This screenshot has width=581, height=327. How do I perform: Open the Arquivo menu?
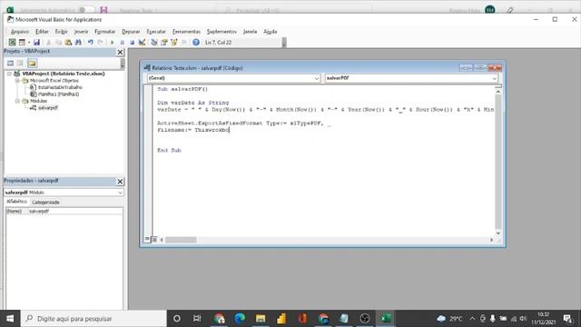click(x=20, y=32)
